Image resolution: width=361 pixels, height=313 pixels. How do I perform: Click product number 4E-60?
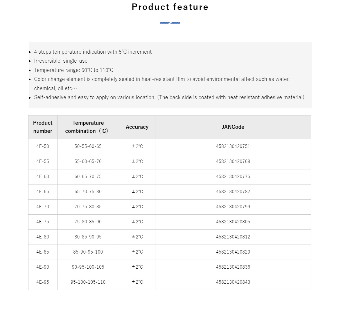[43, 177]
